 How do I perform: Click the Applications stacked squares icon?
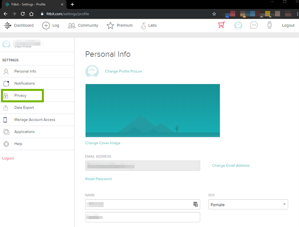pyautogui.click(x=6, y=132)
